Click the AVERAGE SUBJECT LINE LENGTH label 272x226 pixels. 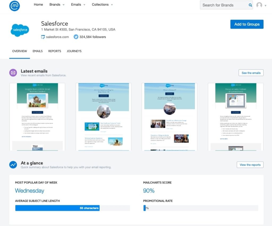coord(37,201)
